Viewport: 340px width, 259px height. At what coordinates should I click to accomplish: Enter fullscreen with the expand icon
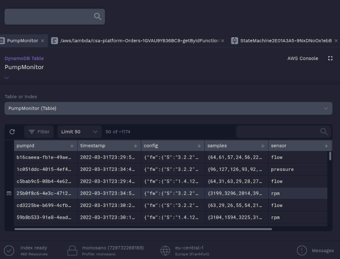coord(330,58)
